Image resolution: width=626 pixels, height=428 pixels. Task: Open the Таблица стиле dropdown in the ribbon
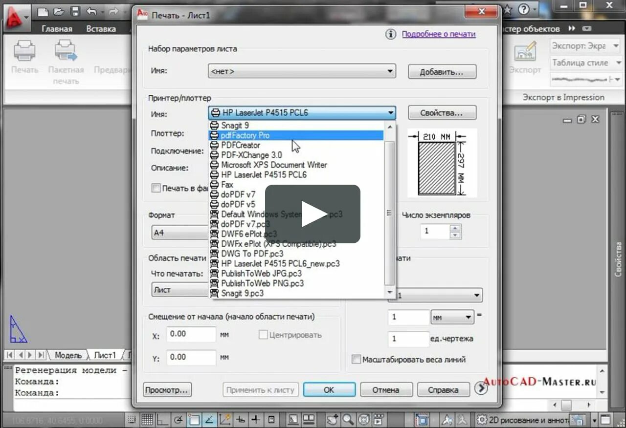click(x=586, y=63)
